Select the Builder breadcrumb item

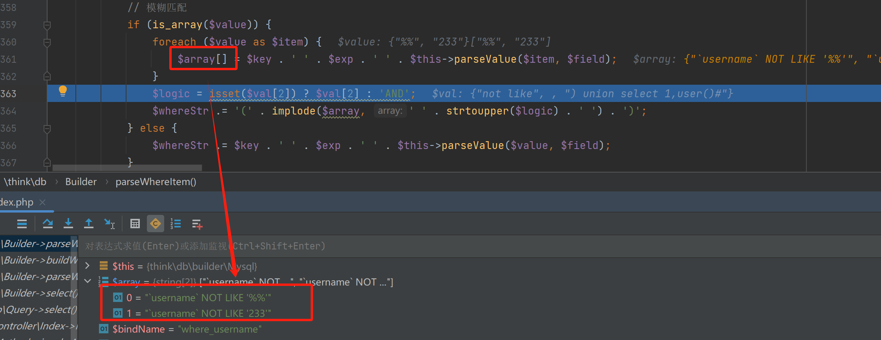click(81, 182)
